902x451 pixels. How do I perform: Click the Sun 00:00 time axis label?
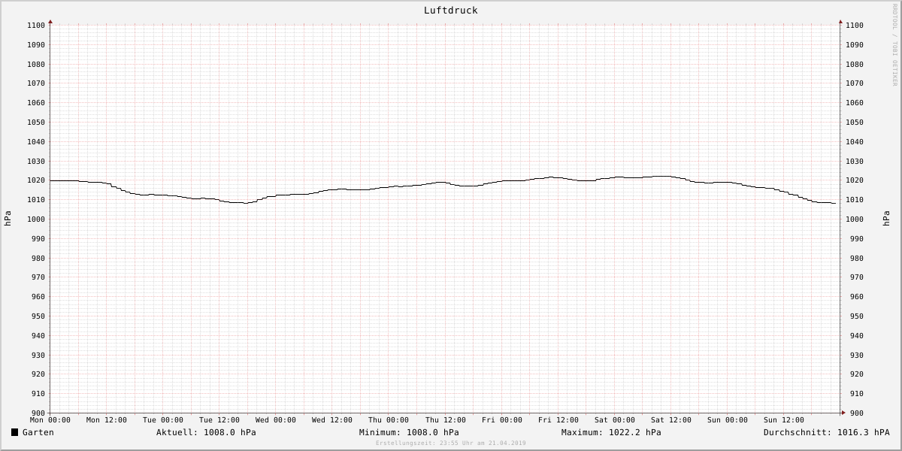pyautogui.click(x=728, y=420)
